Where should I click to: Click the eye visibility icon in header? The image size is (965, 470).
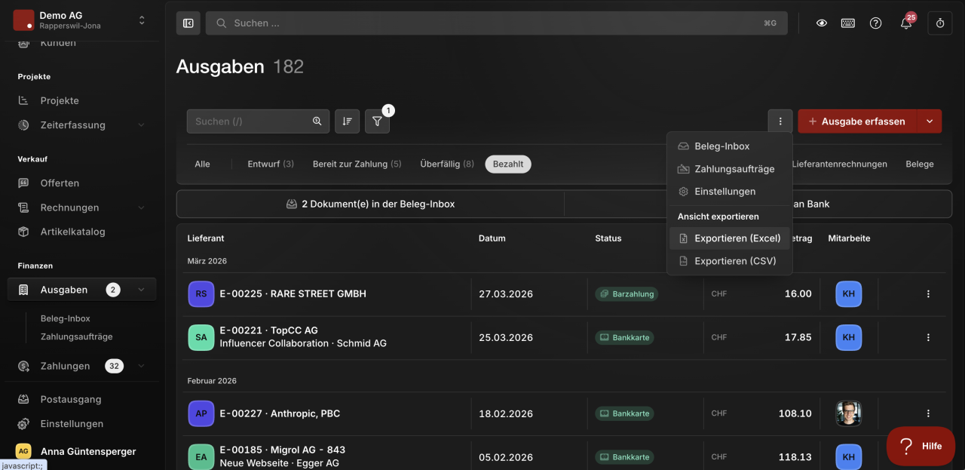[822, 23]
